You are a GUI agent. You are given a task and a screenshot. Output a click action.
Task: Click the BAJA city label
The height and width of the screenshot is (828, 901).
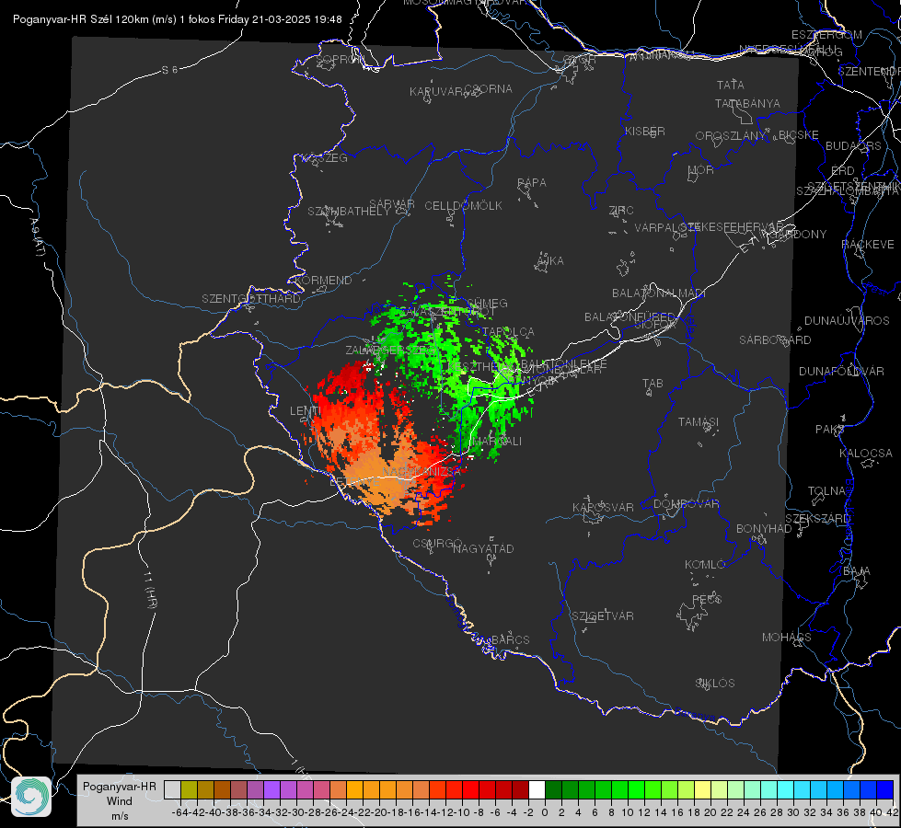(x=857, y=571)
